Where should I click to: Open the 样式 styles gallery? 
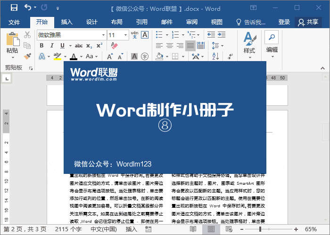pyautogui.click(x=249, y=45)
